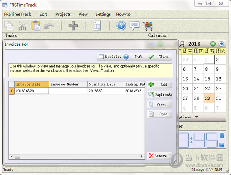Open the Settings menu
231x175 pixels.
103,14
